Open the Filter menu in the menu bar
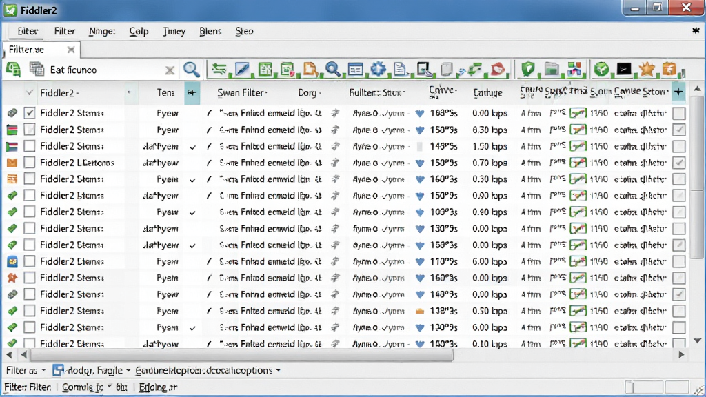Screen dimensions: 706x397 64,31
